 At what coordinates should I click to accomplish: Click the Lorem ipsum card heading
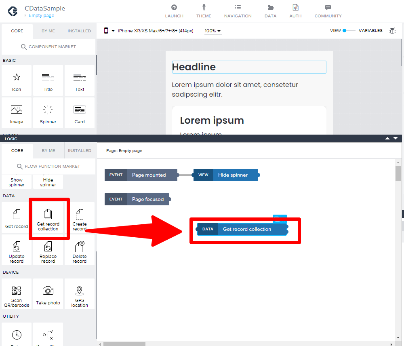(x=212, y=120)
